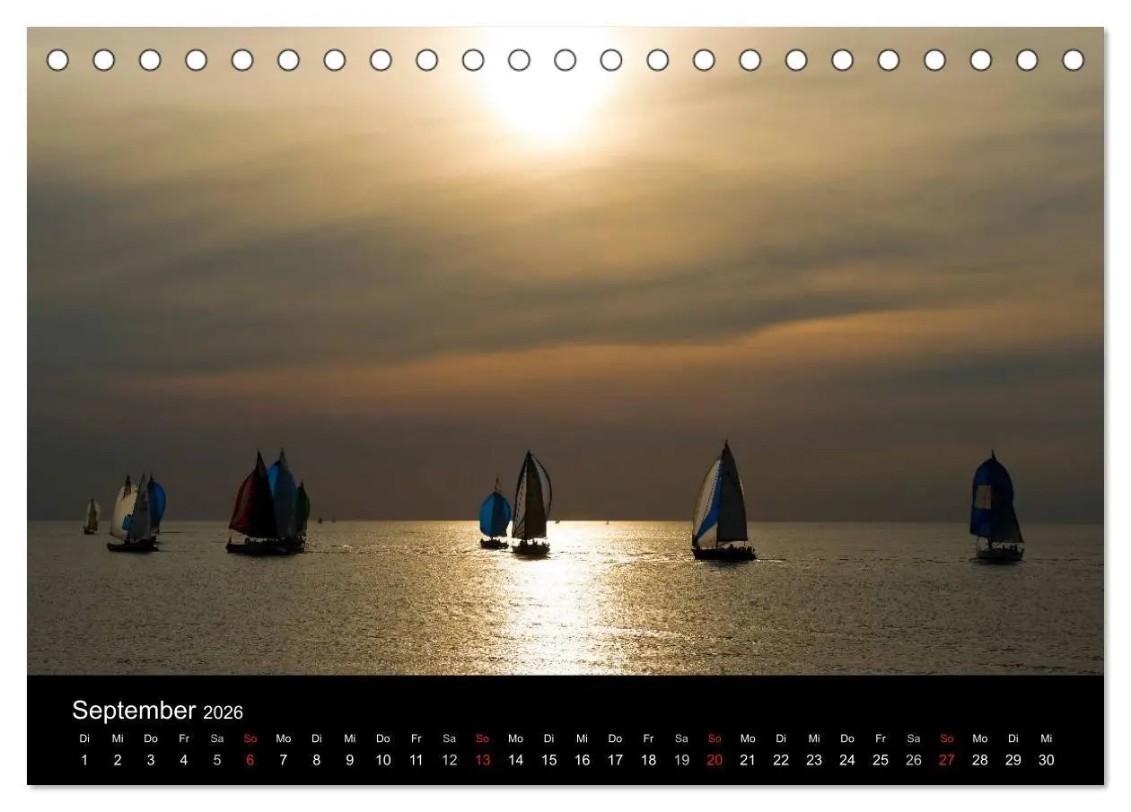Select date 22 in the calendar row
Image resolution: width=1131 pixels, height=812 pixels.
pos(781,760)
